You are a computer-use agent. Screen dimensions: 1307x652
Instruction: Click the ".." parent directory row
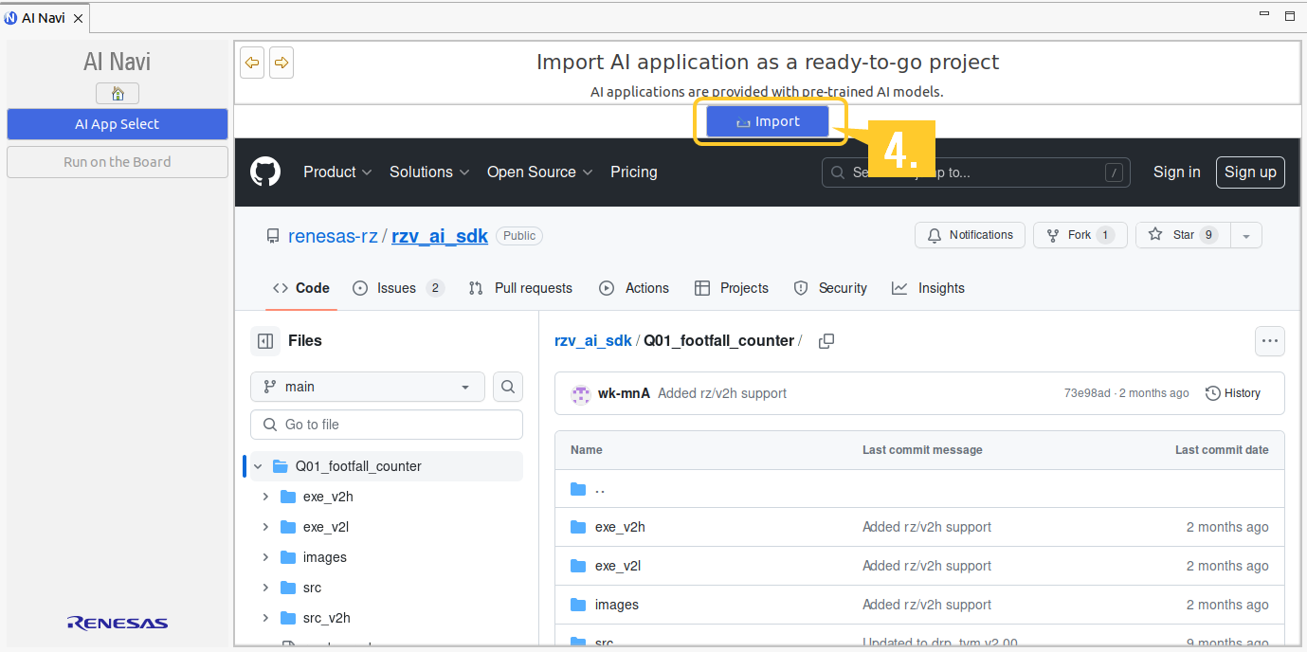(919, 489)
